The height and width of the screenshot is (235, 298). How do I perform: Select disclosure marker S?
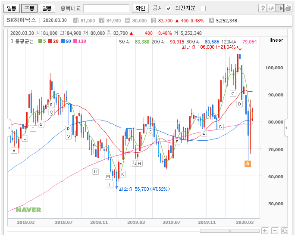41,124
